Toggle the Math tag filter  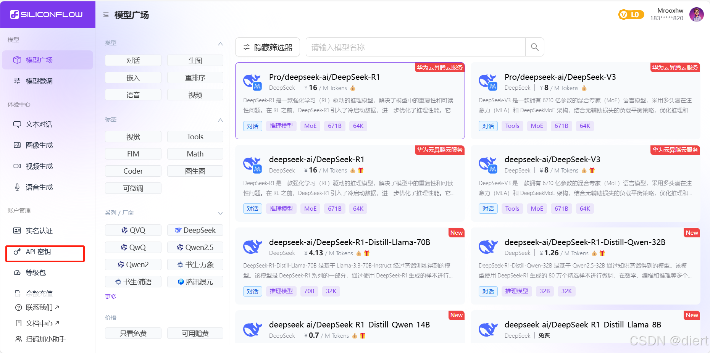(x=195, y=154)
